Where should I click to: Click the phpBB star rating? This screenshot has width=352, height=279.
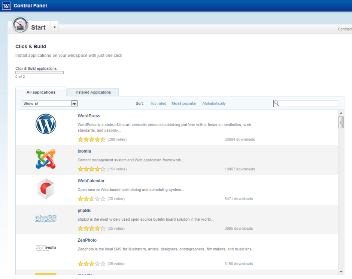click(92, 229)
